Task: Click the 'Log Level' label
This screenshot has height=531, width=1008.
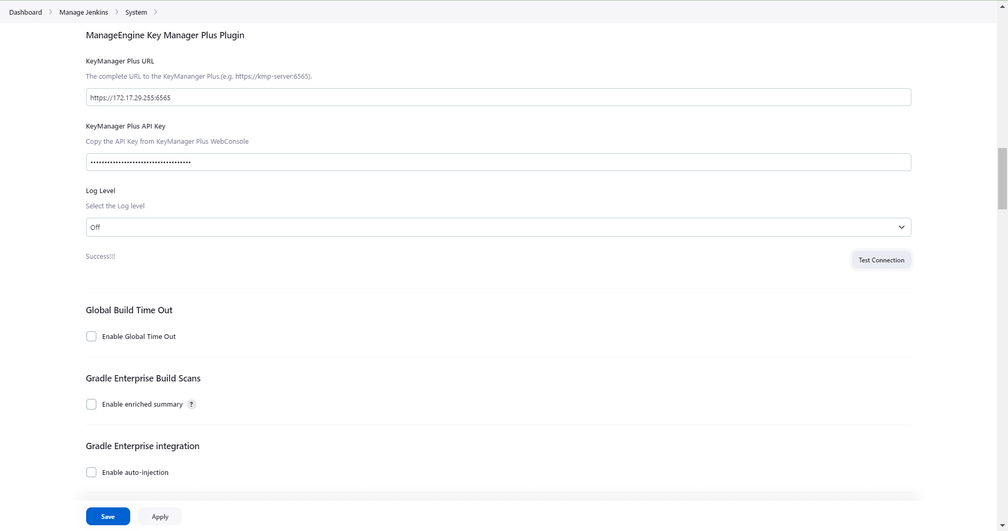Action: tap(100, 190)
